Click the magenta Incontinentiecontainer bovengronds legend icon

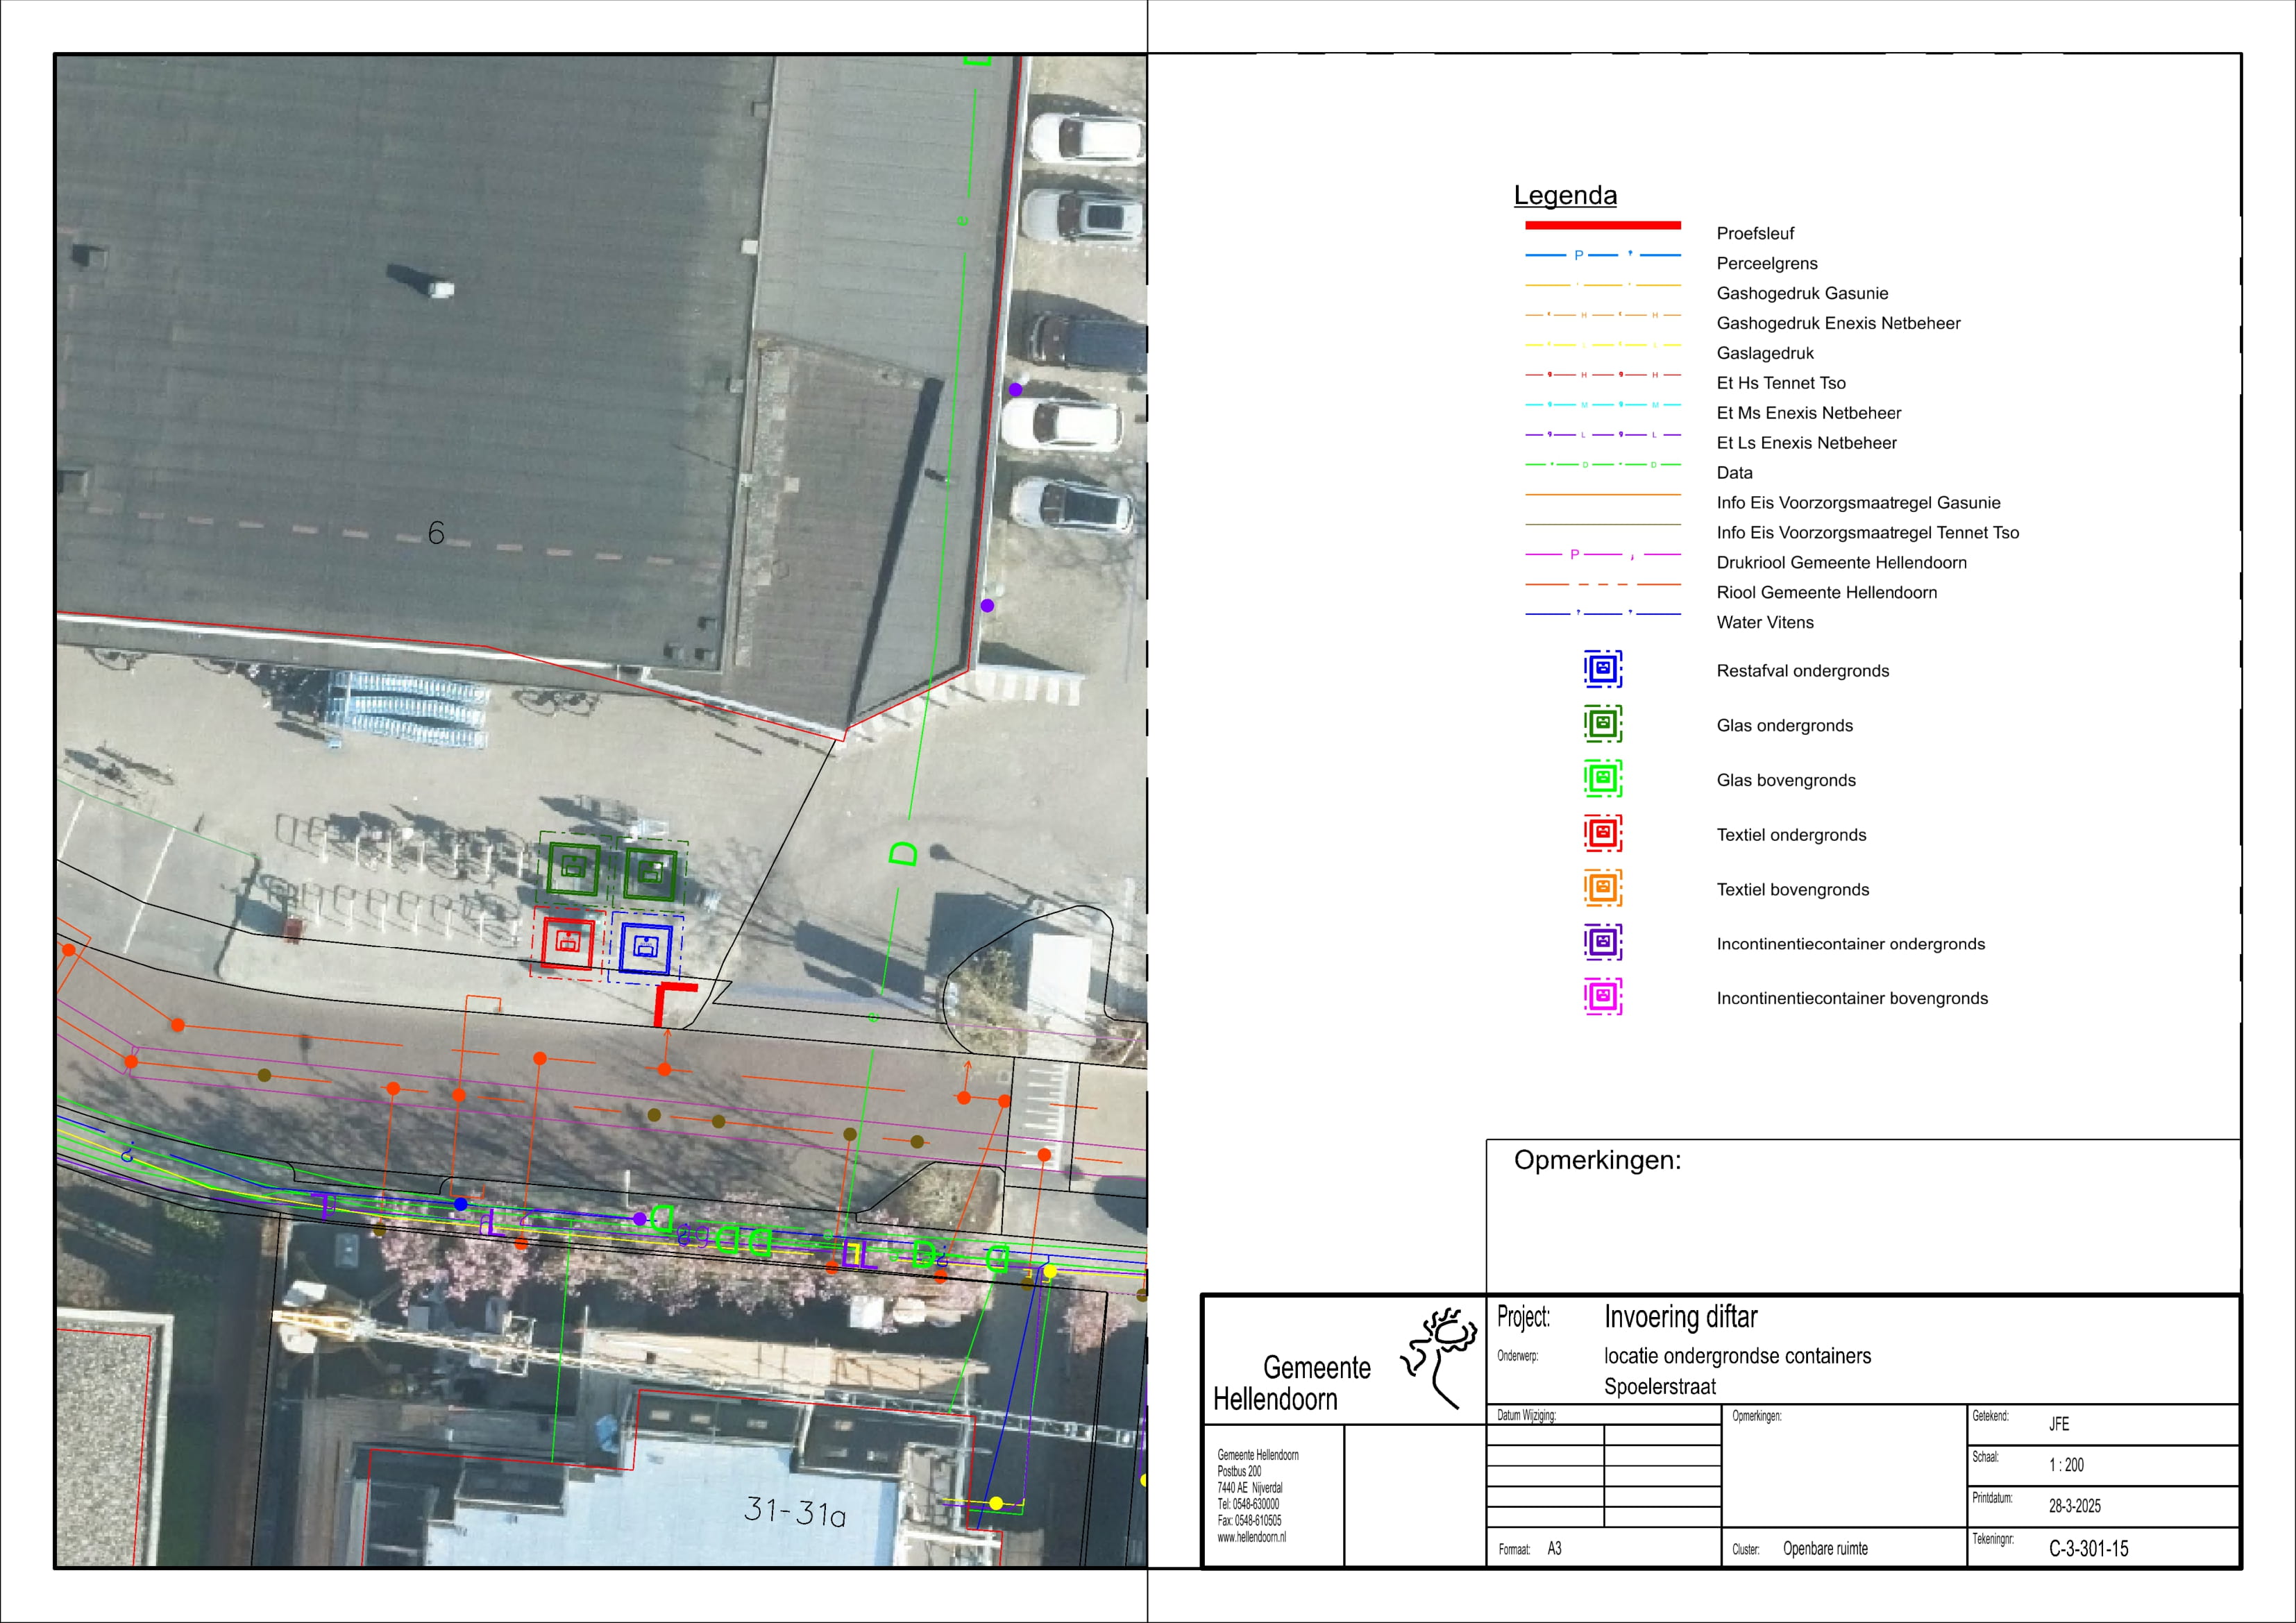pos(1602,997)
